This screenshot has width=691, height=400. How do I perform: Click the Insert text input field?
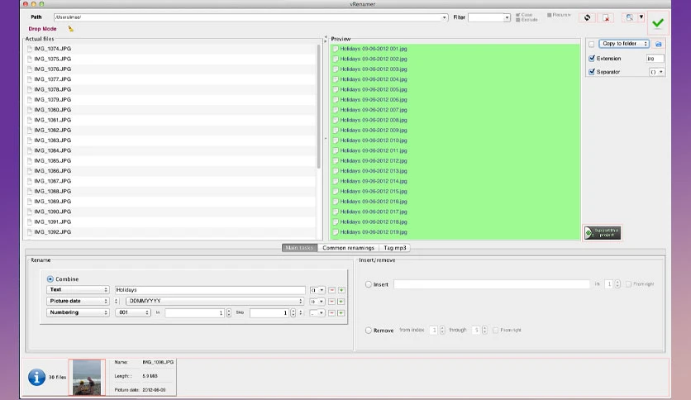[491, 284]
